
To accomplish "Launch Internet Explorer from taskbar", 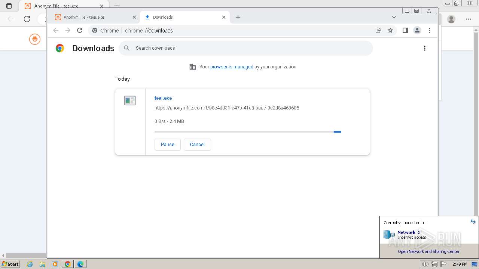I will click(30, 264).
